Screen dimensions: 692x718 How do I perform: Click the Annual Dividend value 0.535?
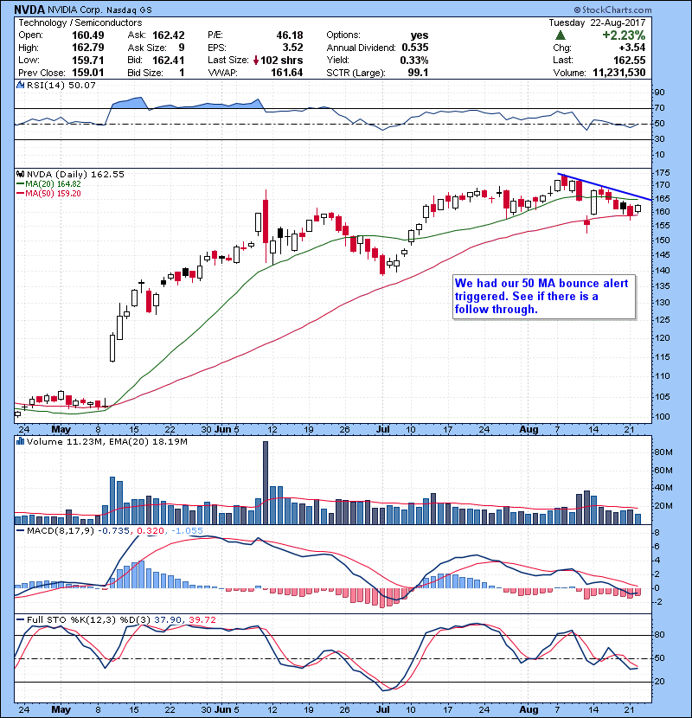415,48
